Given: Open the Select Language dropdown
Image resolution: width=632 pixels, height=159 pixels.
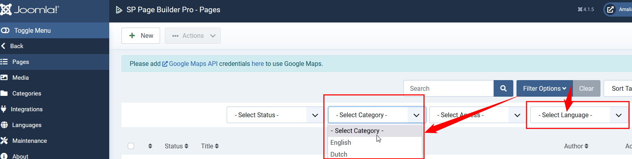Looking at the screenshot, I should (x=578, y=115).
